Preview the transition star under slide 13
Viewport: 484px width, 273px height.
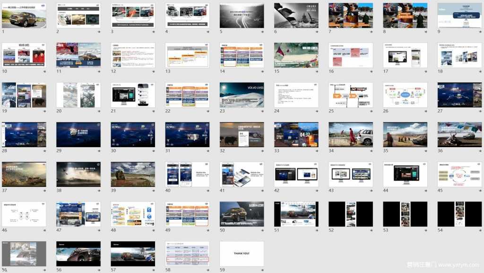[x=208, y=71]
